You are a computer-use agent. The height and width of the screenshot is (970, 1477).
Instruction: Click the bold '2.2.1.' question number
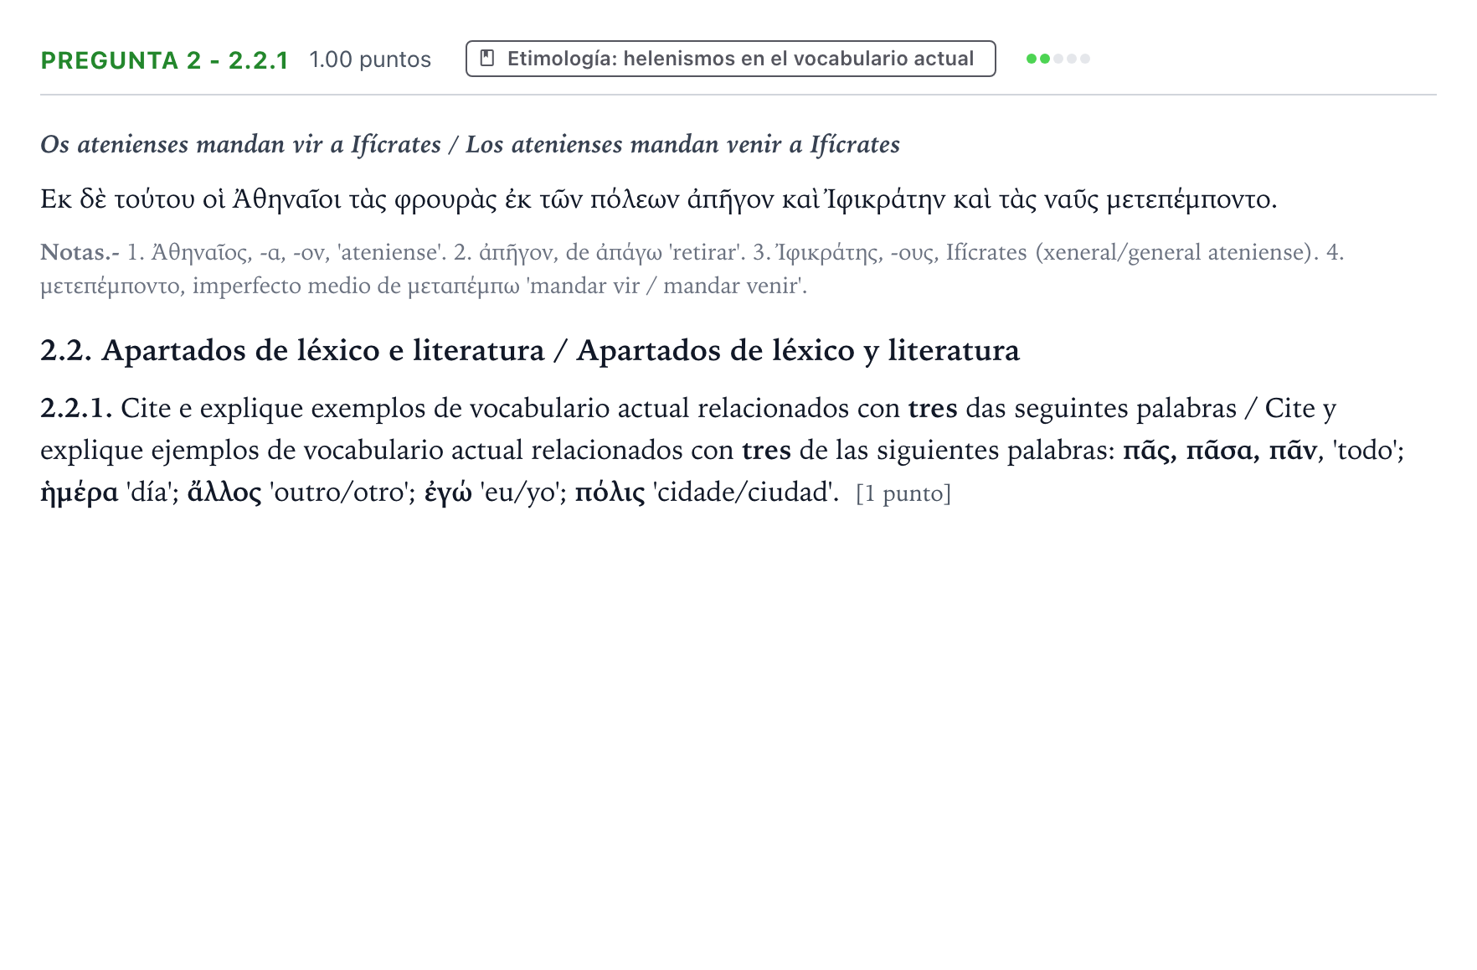tap(76, 408)
